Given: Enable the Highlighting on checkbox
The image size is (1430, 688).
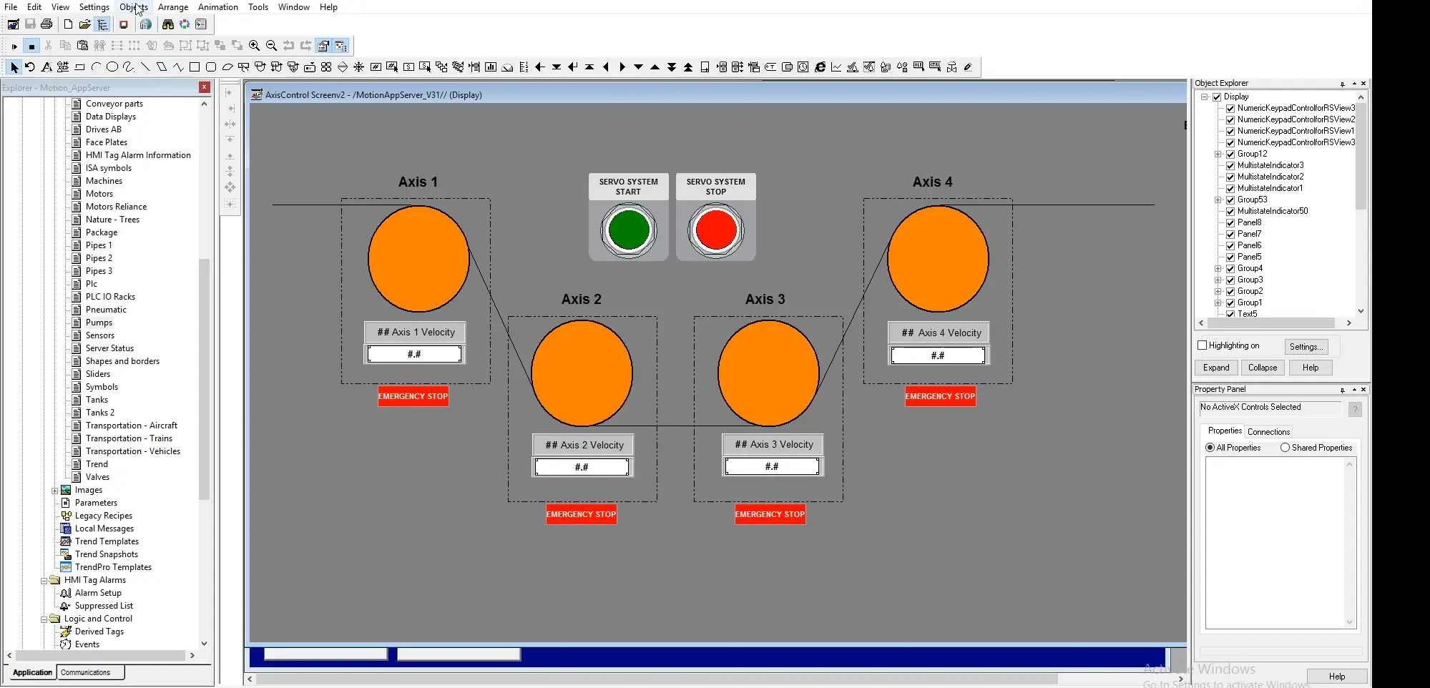Looking at the screenshot, I should pyautogui.click(x=1203, y=345).
